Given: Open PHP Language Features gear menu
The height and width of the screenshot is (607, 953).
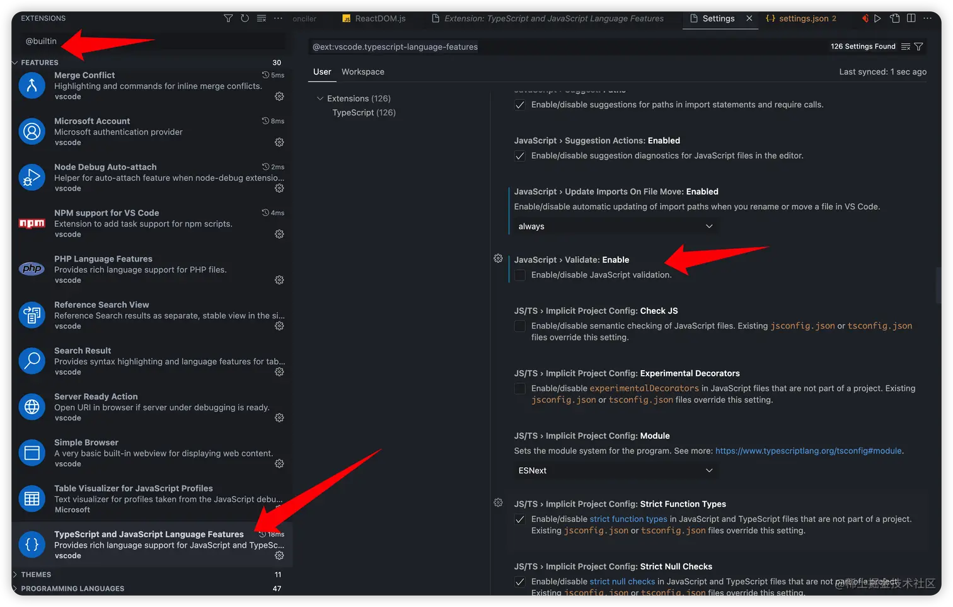Looking at the screenshot, I should pos(279,280).
